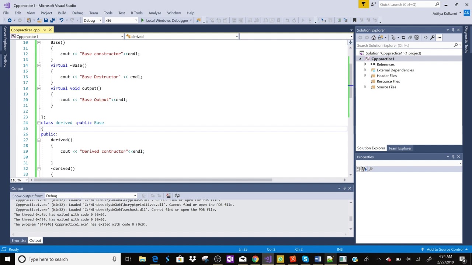
Task: Open the Server Explorer side tab
Action: point(5,38)
